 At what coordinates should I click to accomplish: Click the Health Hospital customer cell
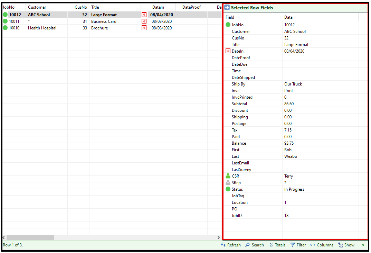click(42, 28)
